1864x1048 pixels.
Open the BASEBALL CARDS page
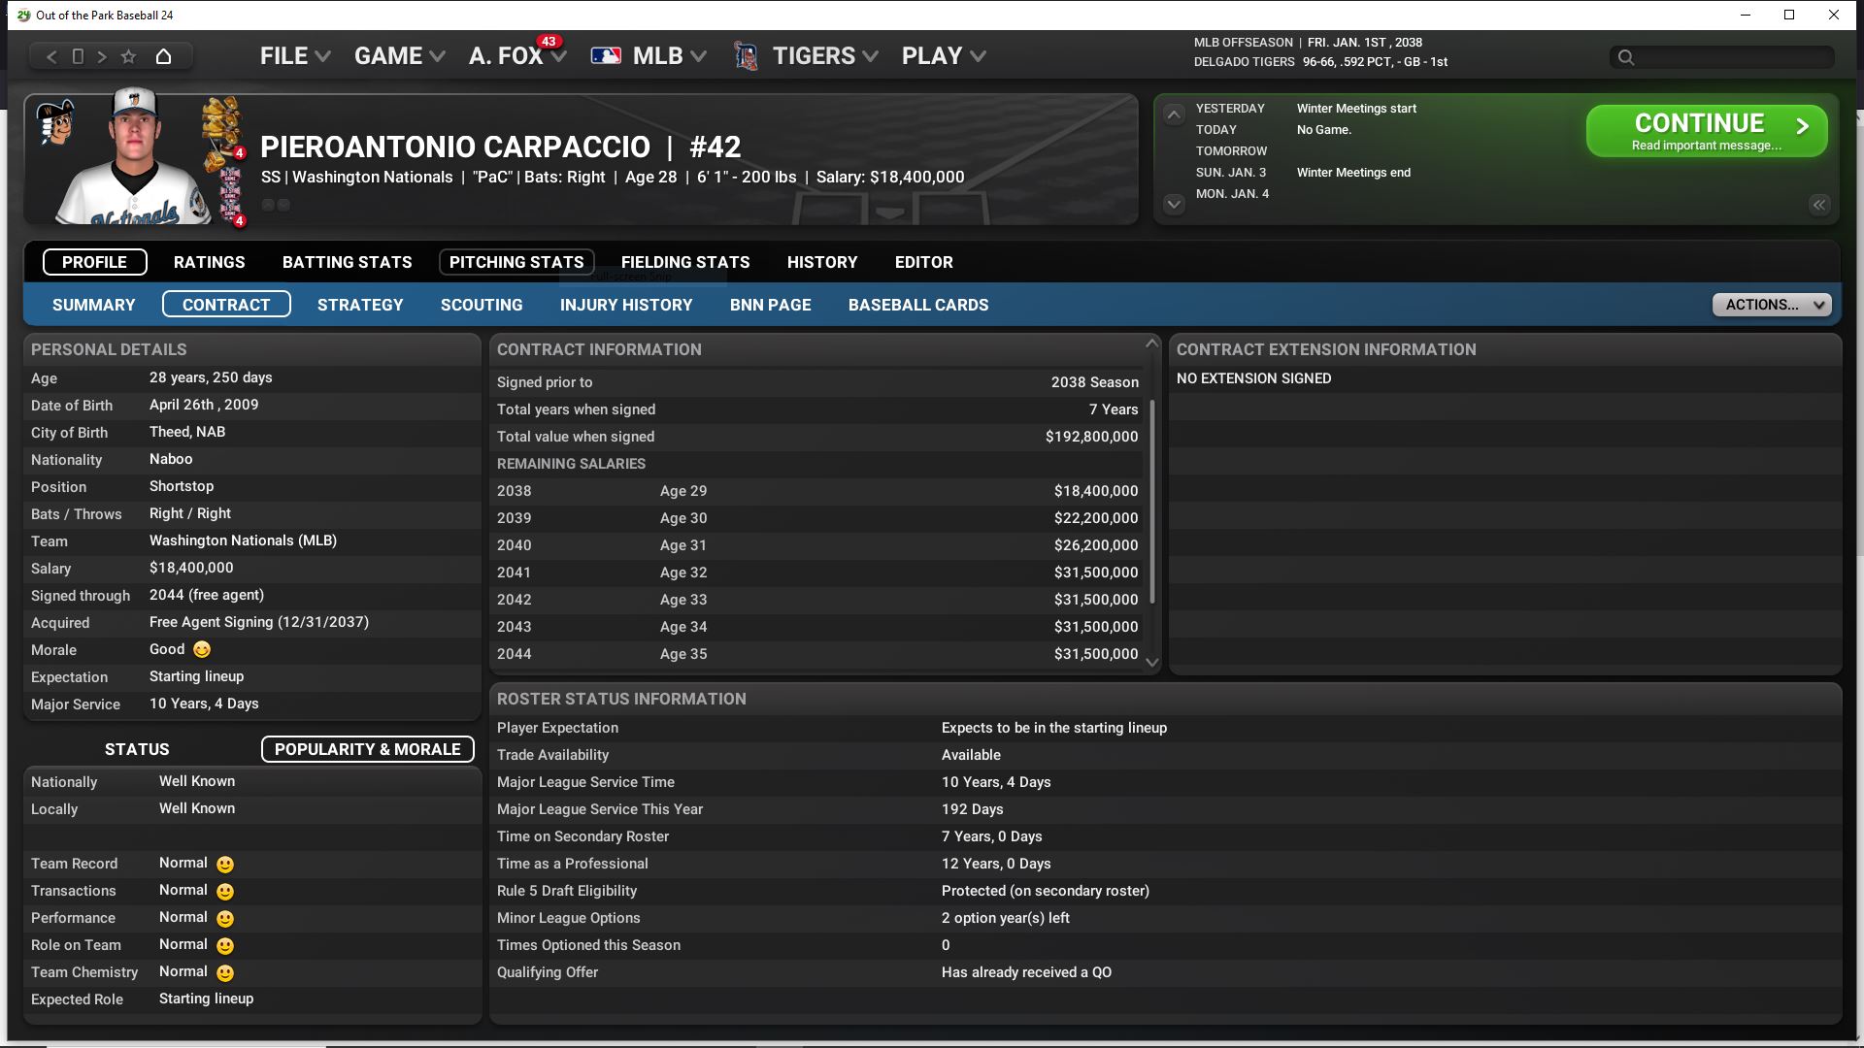[x=917, y=305]
